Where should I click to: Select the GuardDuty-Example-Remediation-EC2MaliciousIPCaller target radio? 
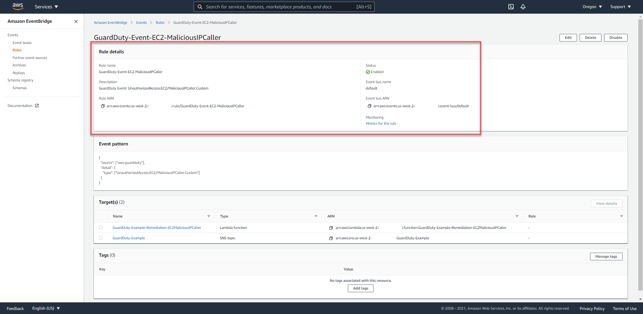pos(101,228)
